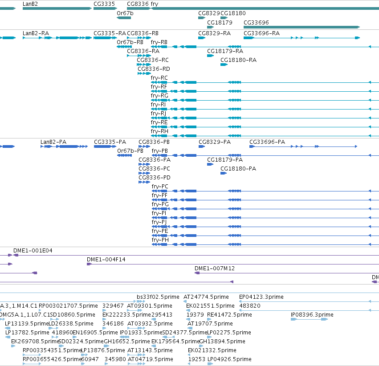Click the AT24774.5prime EST label

pos(206,297)
